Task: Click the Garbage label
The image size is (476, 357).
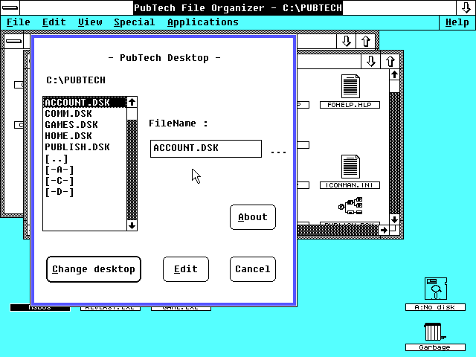Action: click(x=435, y=347)
